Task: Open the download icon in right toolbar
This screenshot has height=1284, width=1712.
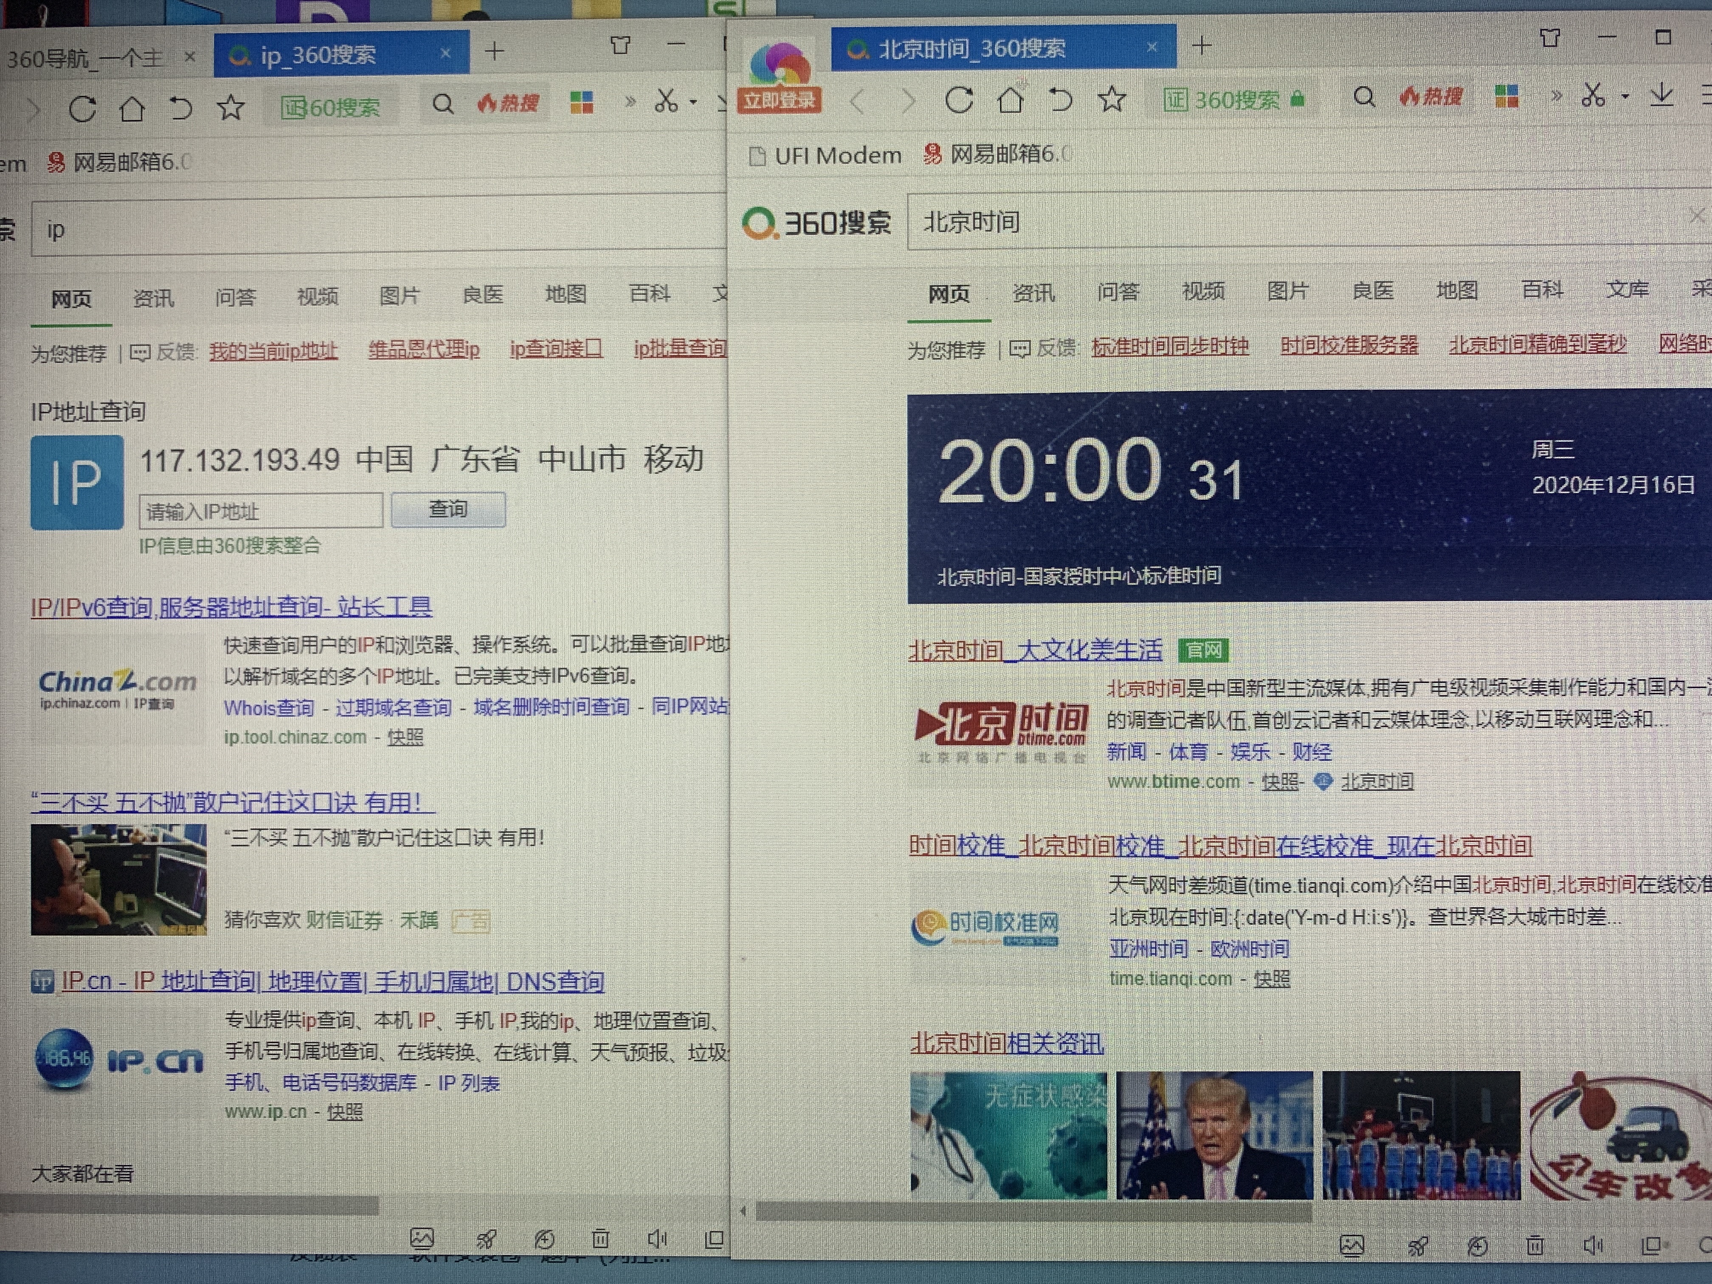Action: pos(1662,96)
